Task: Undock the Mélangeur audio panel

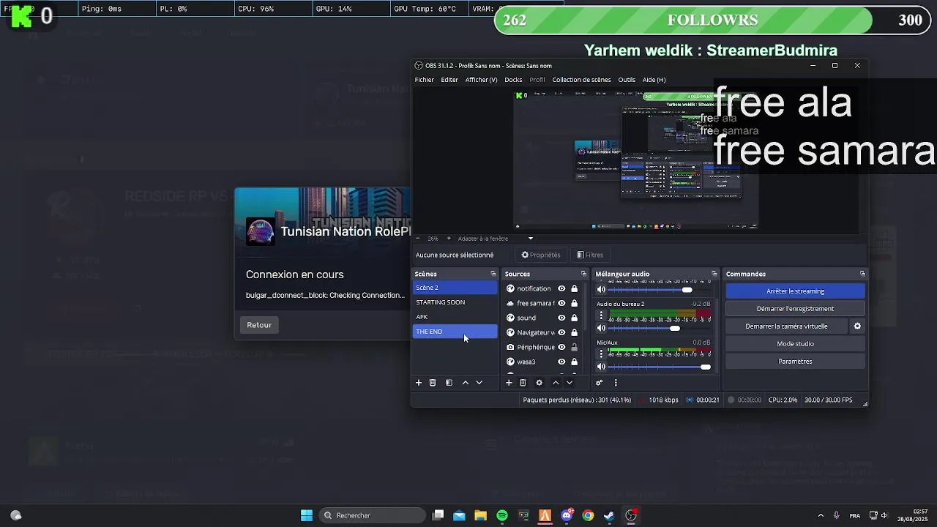Action: click(714, 274)
